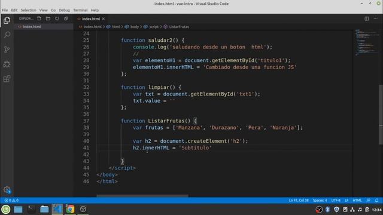Change language mode via HTML
Viewport: 383px width, 215px height.
click(x=357, y=201)
